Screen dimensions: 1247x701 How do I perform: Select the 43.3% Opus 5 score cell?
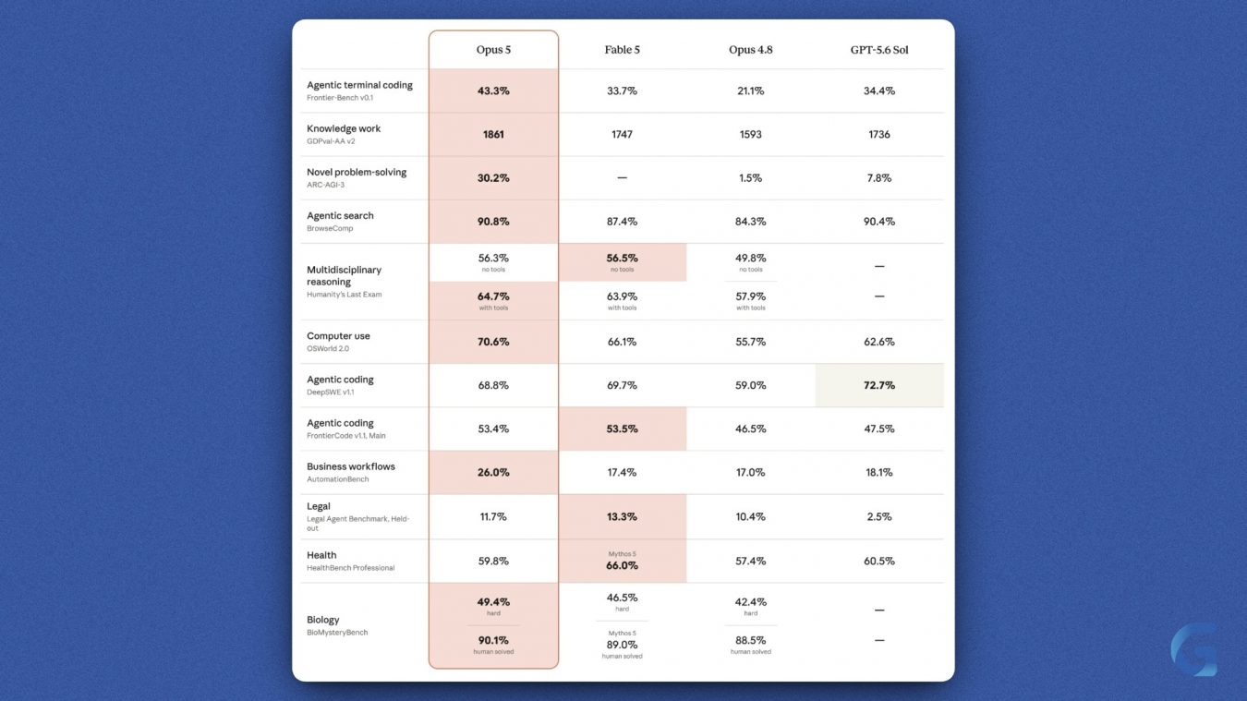(493, 91)
